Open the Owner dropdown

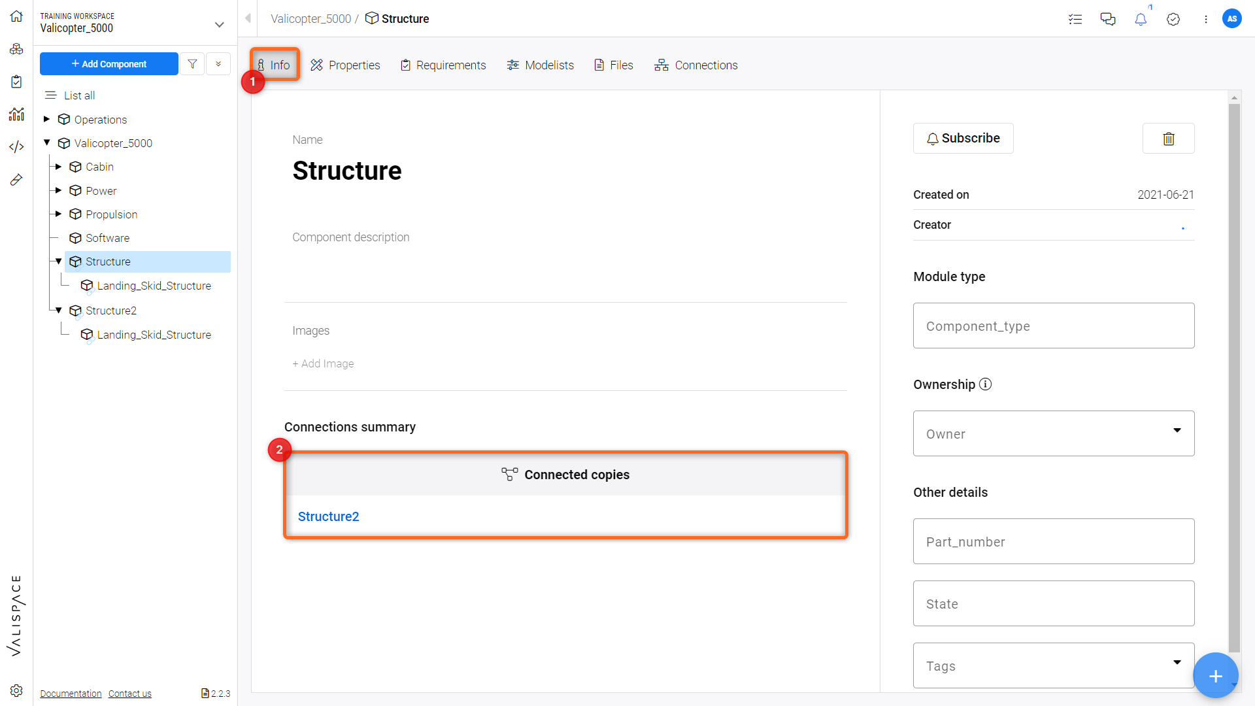1053,433
